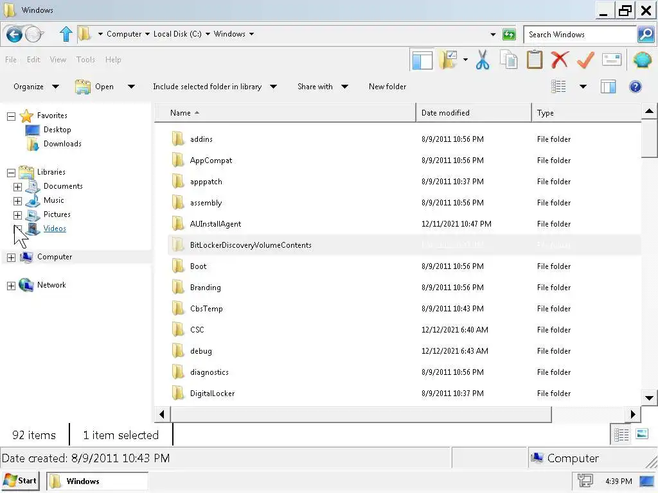Click the Back navigation arrow
This screenshot has height=493, width=658.
coord(14,35)
